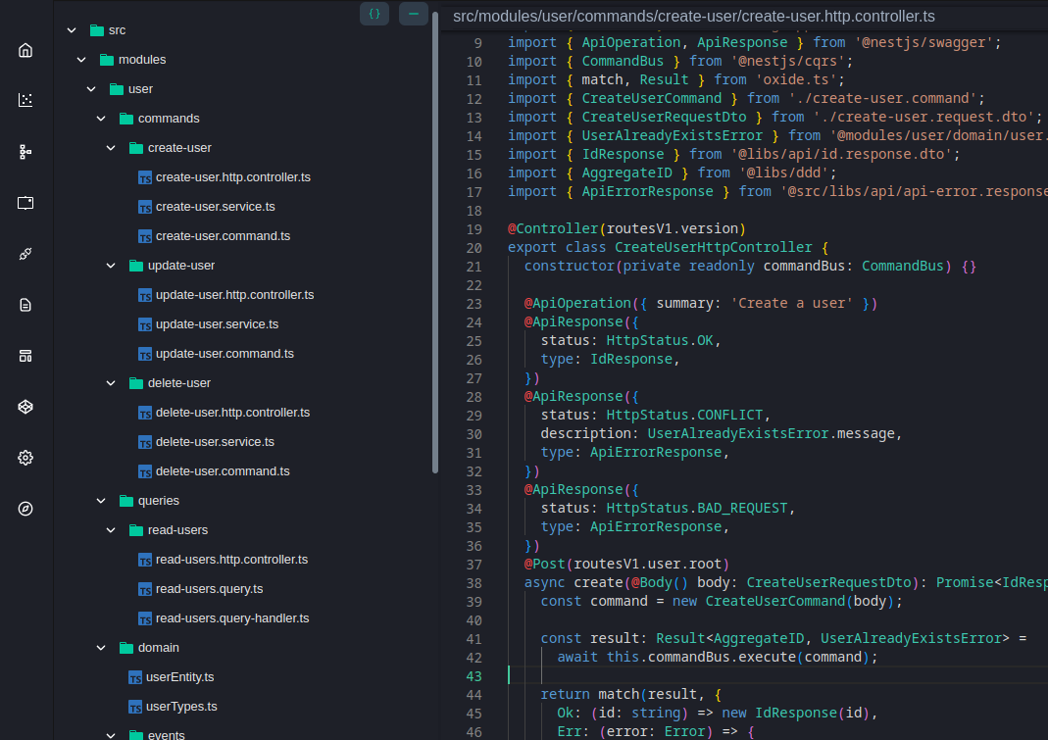The image size is (1048, 740).
Task: Open the document icon in sidebar
Action: (x=25, y=305)
